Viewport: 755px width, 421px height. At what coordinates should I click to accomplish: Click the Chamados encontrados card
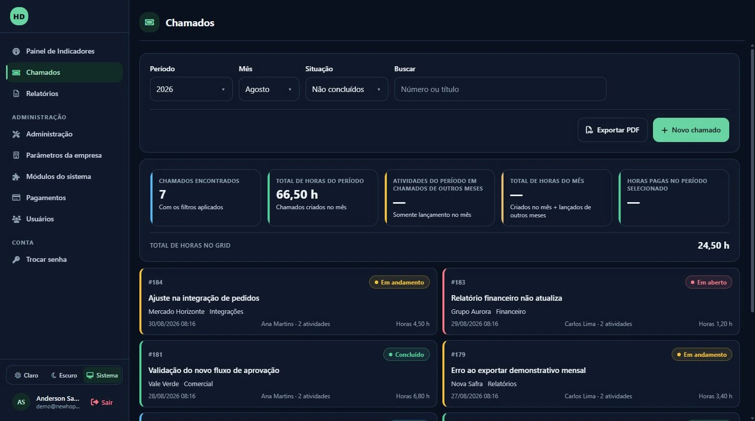pos(206,198)
